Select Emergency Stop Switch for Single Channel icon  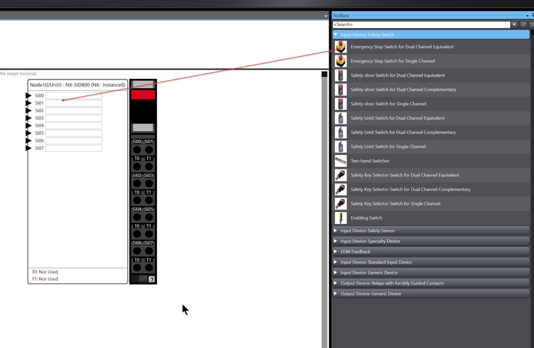tap(341, 61)
